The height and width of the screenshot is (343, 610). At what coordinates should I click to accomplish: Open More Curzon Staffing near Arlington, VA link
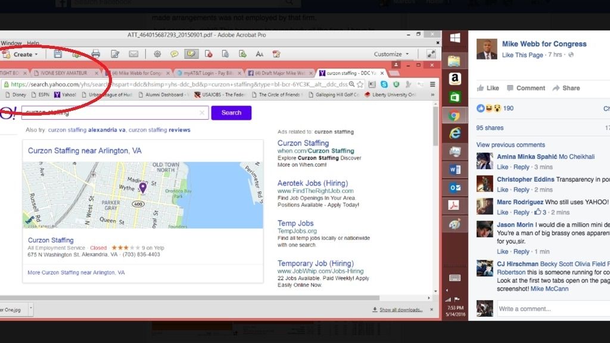point(76,273)
